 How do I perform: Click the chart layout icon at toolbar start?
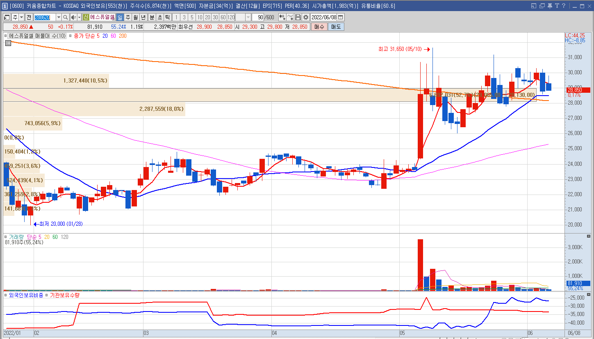7,17
